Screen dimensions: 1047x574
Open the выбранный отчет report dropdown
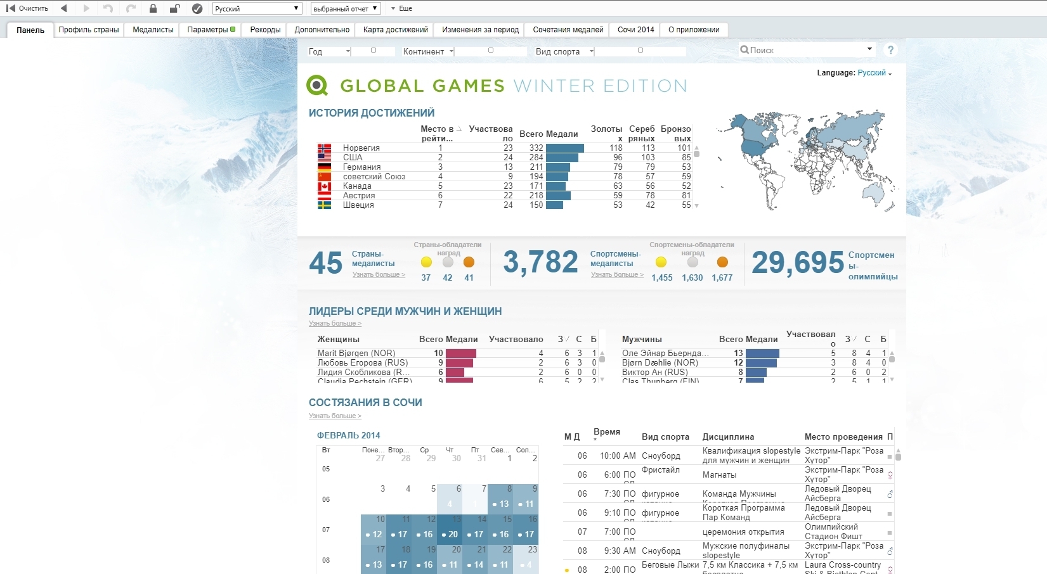tap(346, 8)
